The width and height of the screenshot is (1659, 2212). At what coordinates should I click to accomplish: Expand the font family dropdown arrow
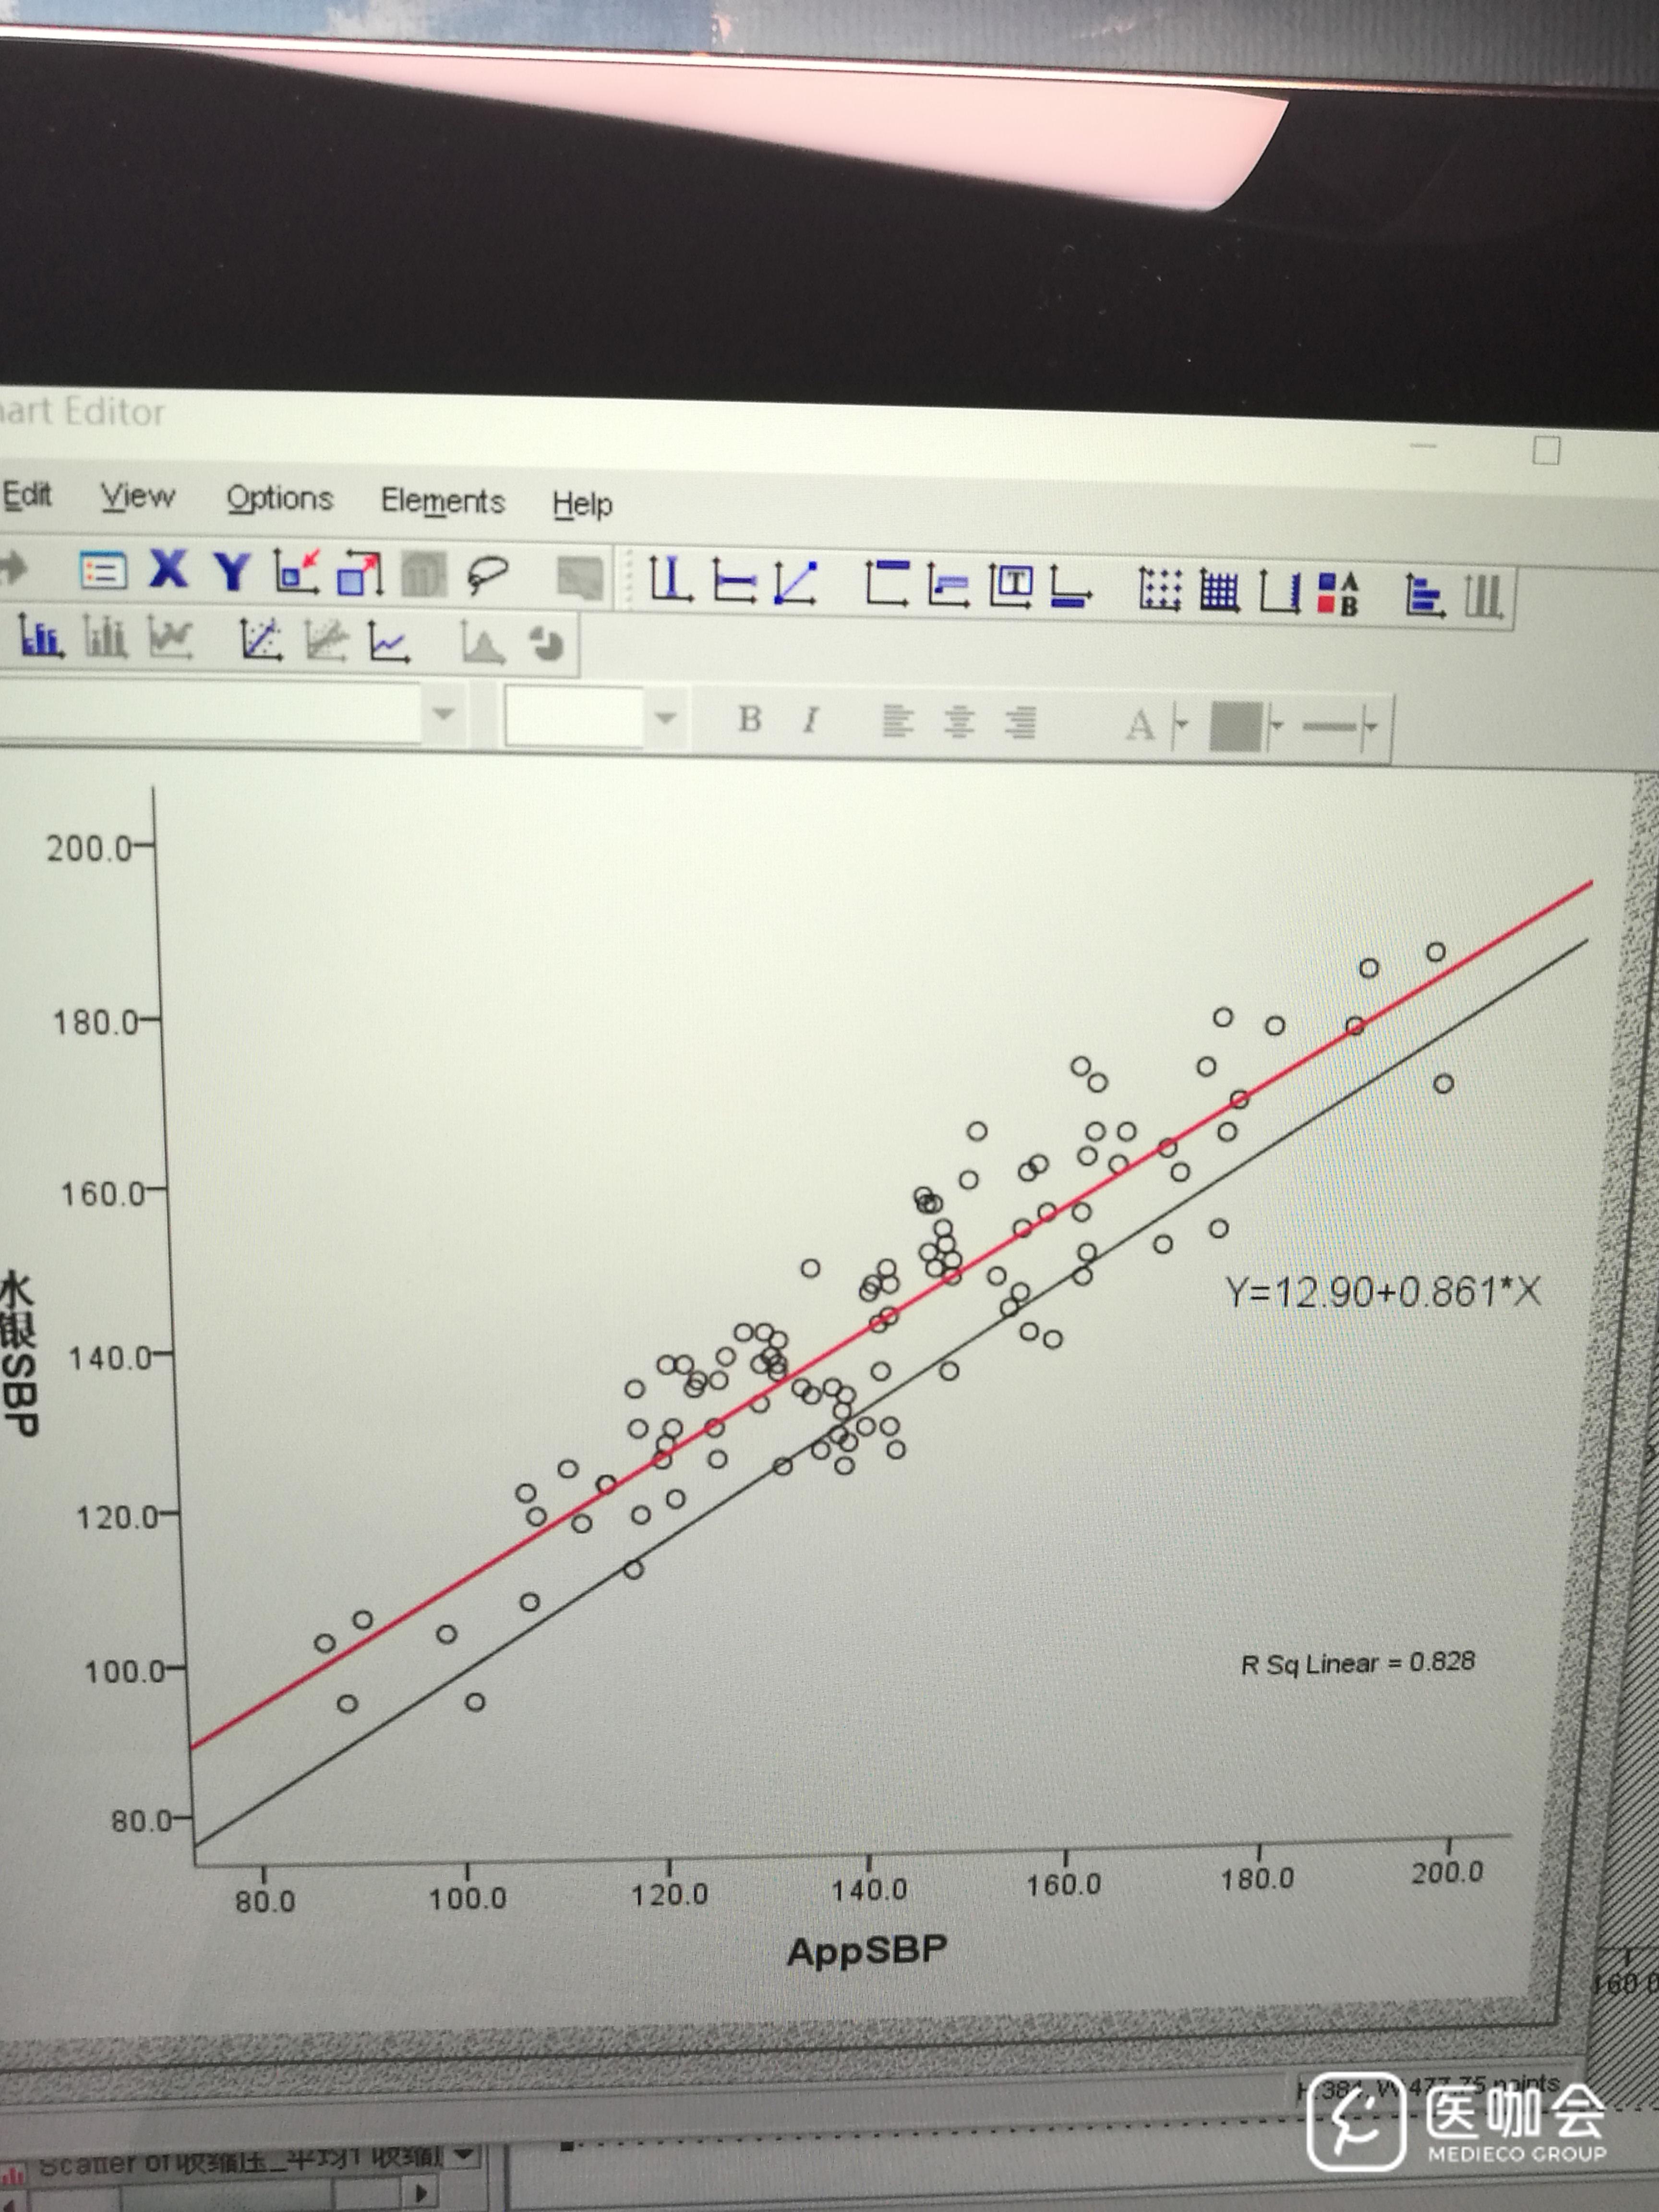point(443,713)
